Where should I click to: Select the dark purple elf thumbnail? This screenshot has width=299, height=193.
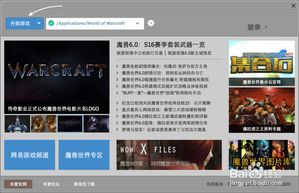pos(97,124)
